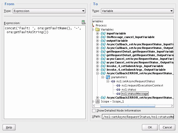Click the ns1:status element icon

pyautogui.click(x=118, y=90)
